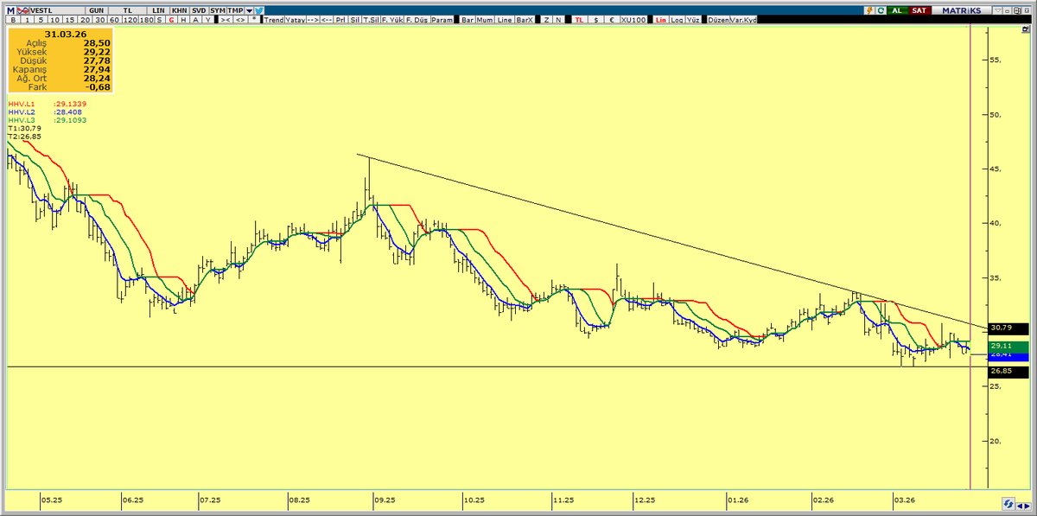Viewport: 1037px width, 516px height.
Task: Click the green 29.11 indicator value label
Action: point(1007,346)
